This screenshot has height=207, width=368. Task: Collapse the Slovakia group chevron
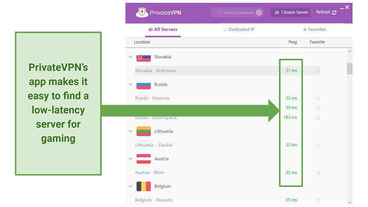pos(131,57)
